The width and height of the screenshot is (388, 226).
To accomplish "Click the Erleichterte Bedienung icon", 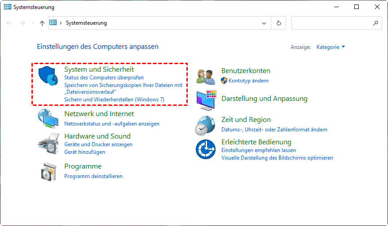I will pyautogui.click(x=206, y=149).
